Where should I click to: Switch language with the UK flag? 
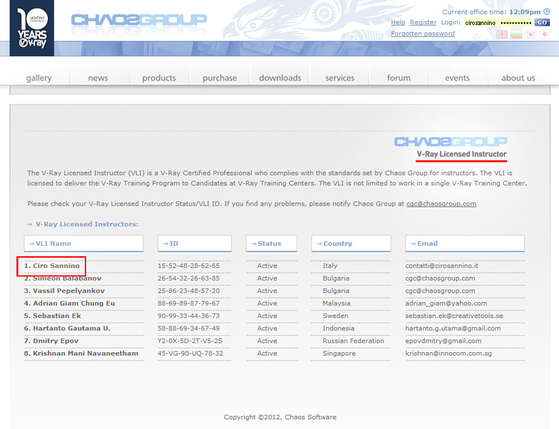coord(502,35)
